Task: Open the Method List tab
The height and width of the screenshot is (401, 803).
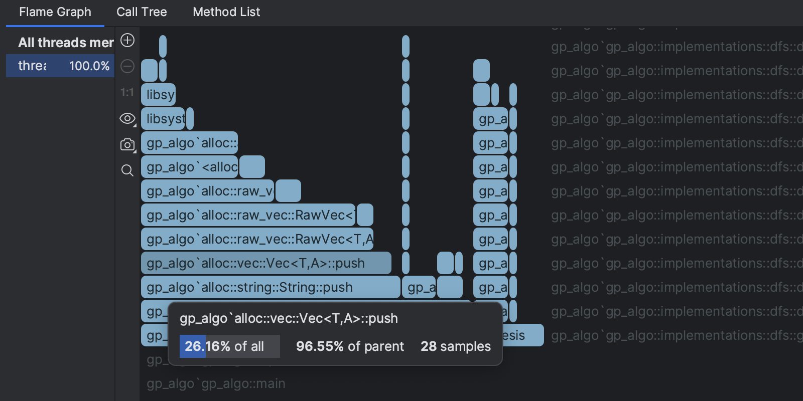Action: [x=226, y=12]
